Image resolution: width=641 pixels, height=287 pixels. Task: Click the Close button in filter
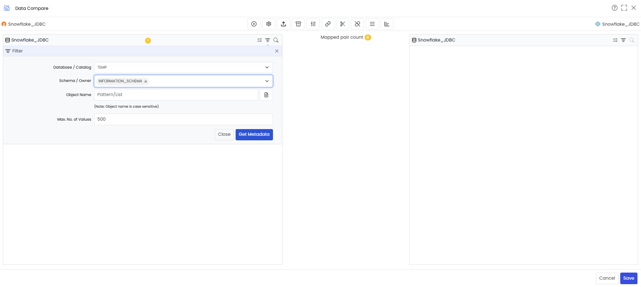point(224,134)
